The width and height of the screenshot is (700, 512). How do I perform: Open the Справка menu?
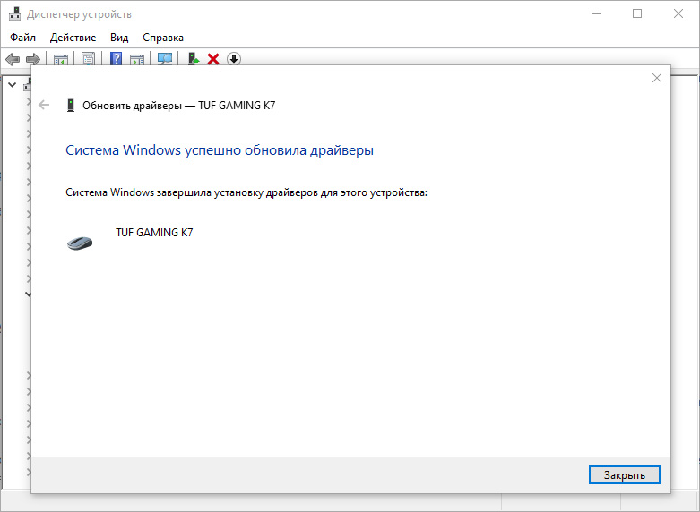(x=163, y=38)
